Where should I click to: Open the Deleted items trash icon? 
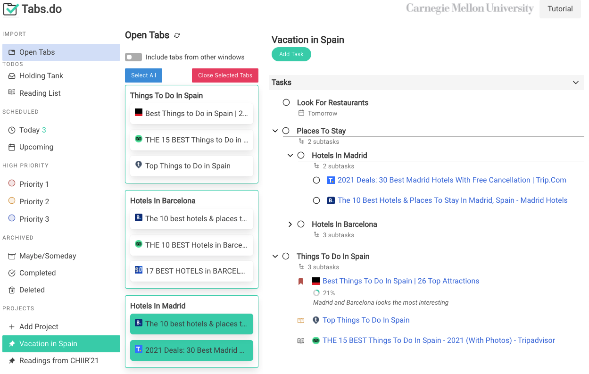(x=11, y=290)
